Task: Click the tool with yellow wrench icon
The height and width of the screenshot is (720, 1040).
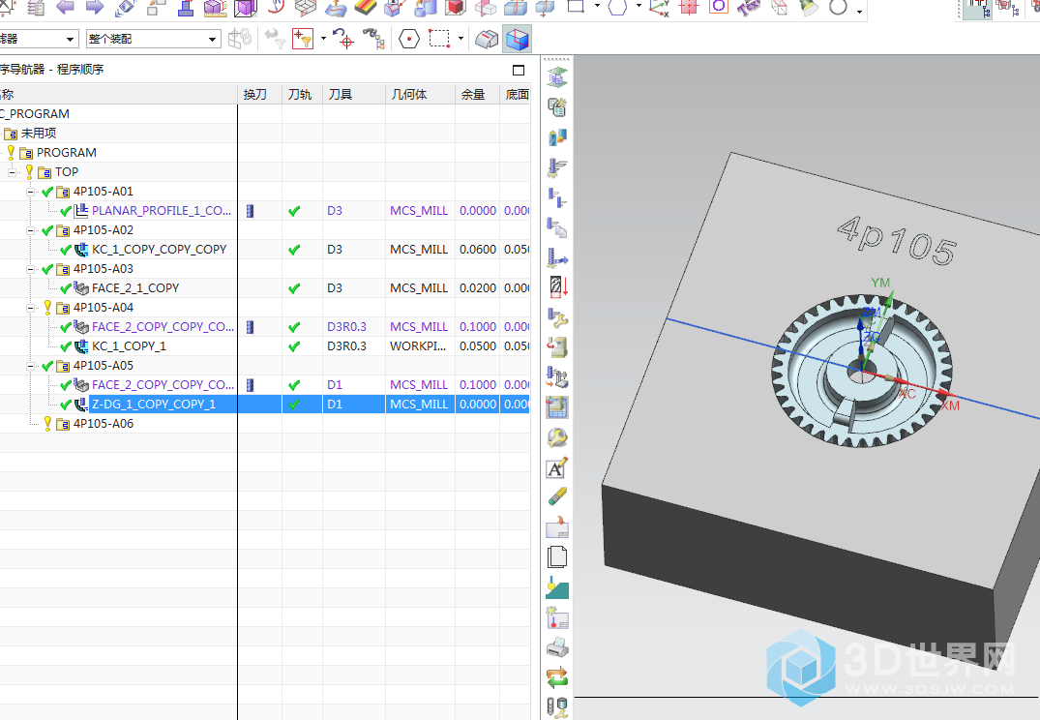Action: point(557,317)
